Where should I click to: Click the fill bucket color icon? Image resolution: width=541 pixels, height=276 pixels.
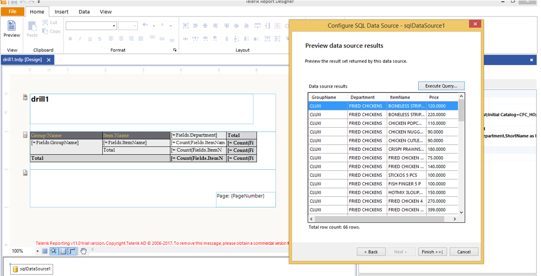pos(145,25)
